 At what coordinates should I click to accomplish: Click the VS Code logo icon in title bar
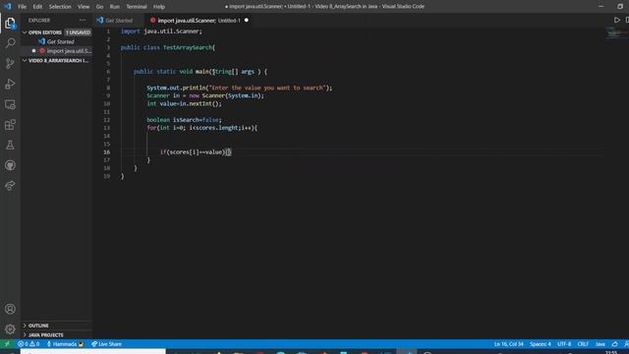[x=8, y=7]
